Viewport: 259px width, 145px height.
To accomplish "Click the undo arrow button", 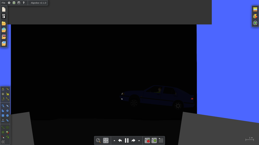I will pyautogui.click(x=120, y=140).
